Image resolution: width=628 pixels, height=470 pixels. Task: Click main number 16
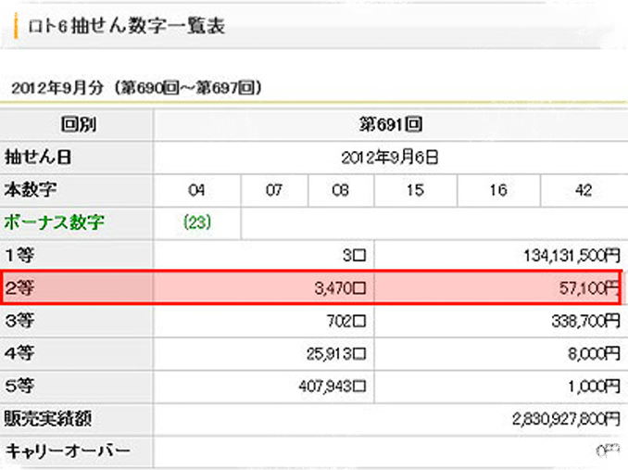pyautogui.click(x=498, y=190)
